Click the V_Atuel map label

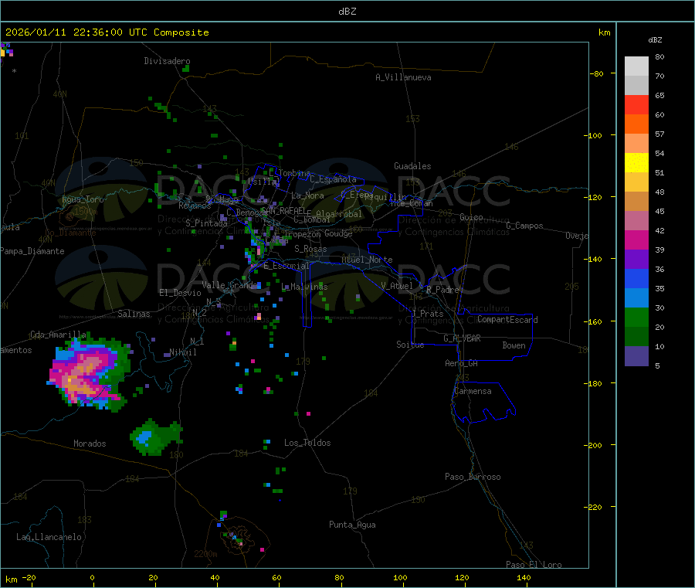397,286
